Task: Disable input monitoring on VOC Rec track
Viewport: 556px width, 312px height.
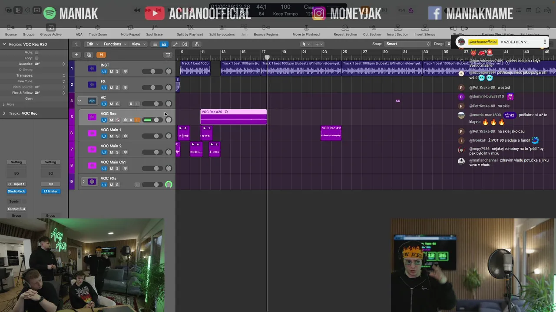Action: click(137, 120)
